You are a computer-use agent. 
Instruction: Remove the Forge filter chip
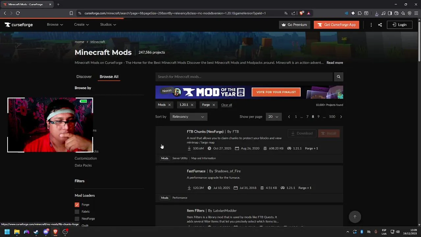pyautogui.click(x=213, y=105)
